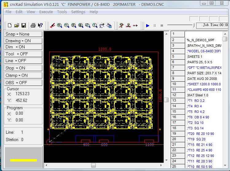Pause the simulation
The height and width of the screenshot is (171, 230).
click(x=154, y=26)
